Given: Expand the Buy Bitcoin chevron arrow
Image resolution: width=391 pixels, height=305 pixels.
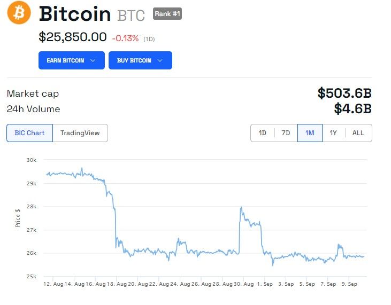Looking at the screenshot, I should click(160, 60).
